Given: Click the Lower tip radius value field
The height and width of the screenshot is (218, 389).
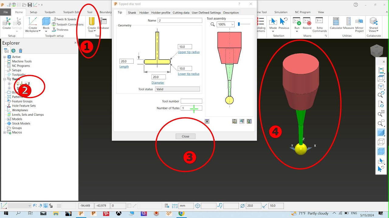Looking at the screenshot, I should coord(185,68).
